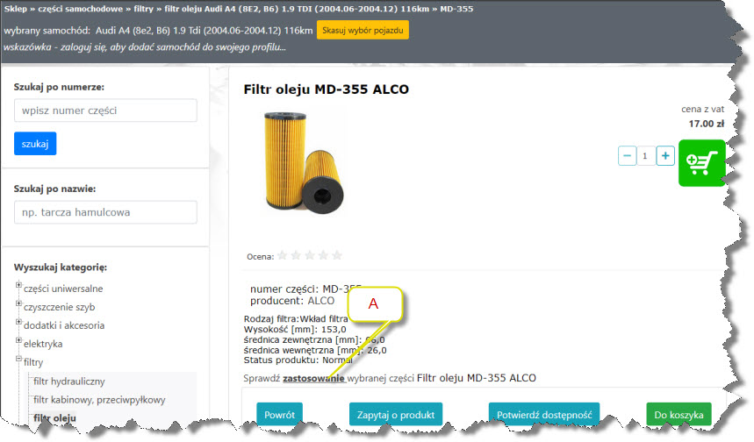Open filtry category link
Screen dimensions: 754x442
(33, 362)
